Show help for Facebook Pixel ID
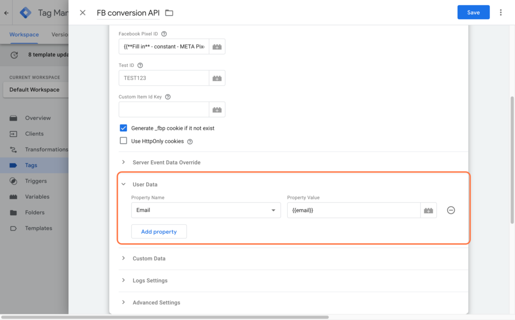The width and height of the screenshot is (515, 320). (164, 34)
